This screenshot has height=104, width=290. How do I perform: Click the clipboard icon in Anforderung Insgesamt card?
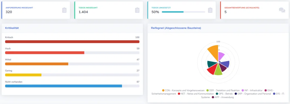[x=64, y=10]
